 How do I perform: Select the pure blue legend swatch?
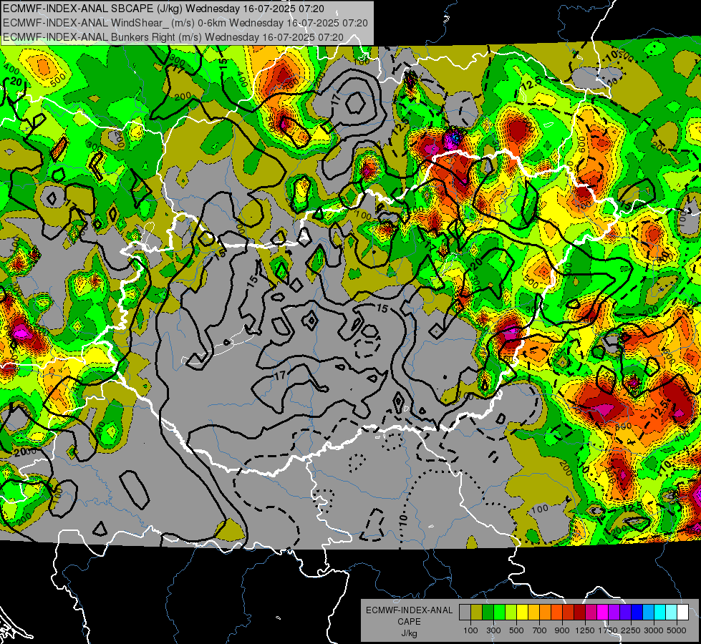click(637, 613)
